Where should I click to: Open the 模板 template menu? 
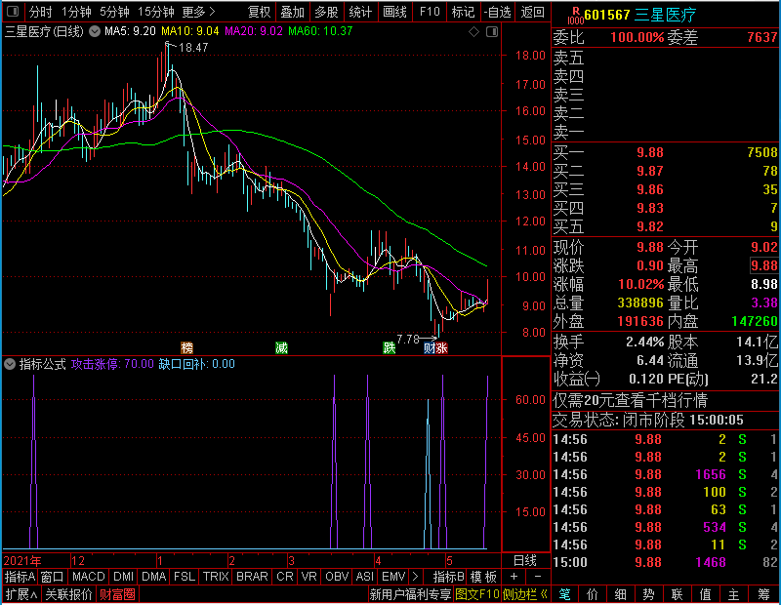click(x=483, y=577)
